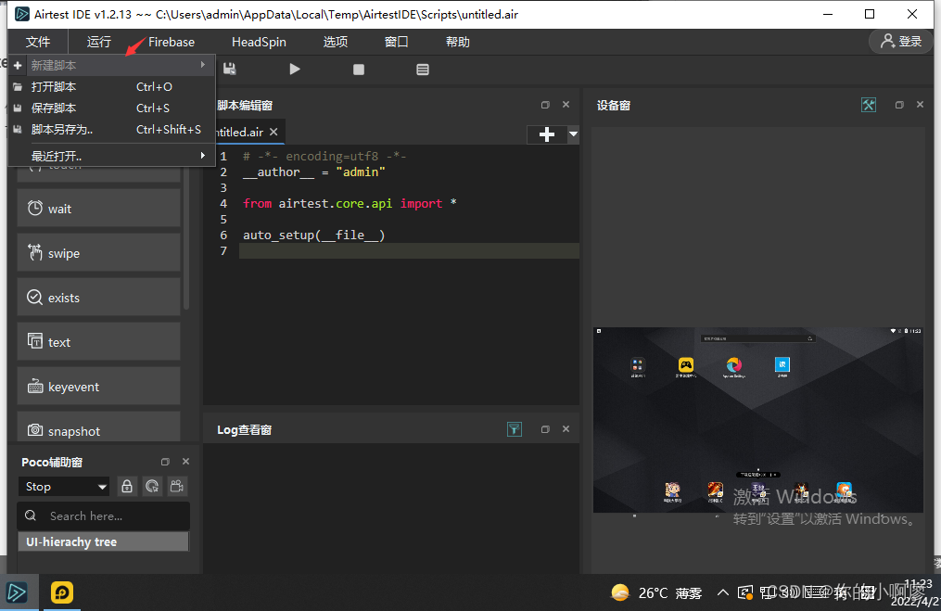This screenshot has width=941, height=611.
Task: Click the yellow game controller app on the device
Action: [685, 364]
